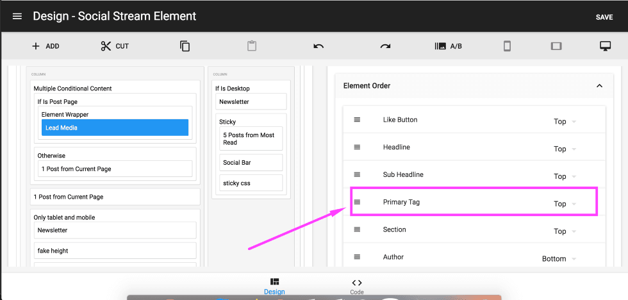This screenshot has width=628, height=300.
Task: Open the Author position dropdown
Action: coord(558,259)
